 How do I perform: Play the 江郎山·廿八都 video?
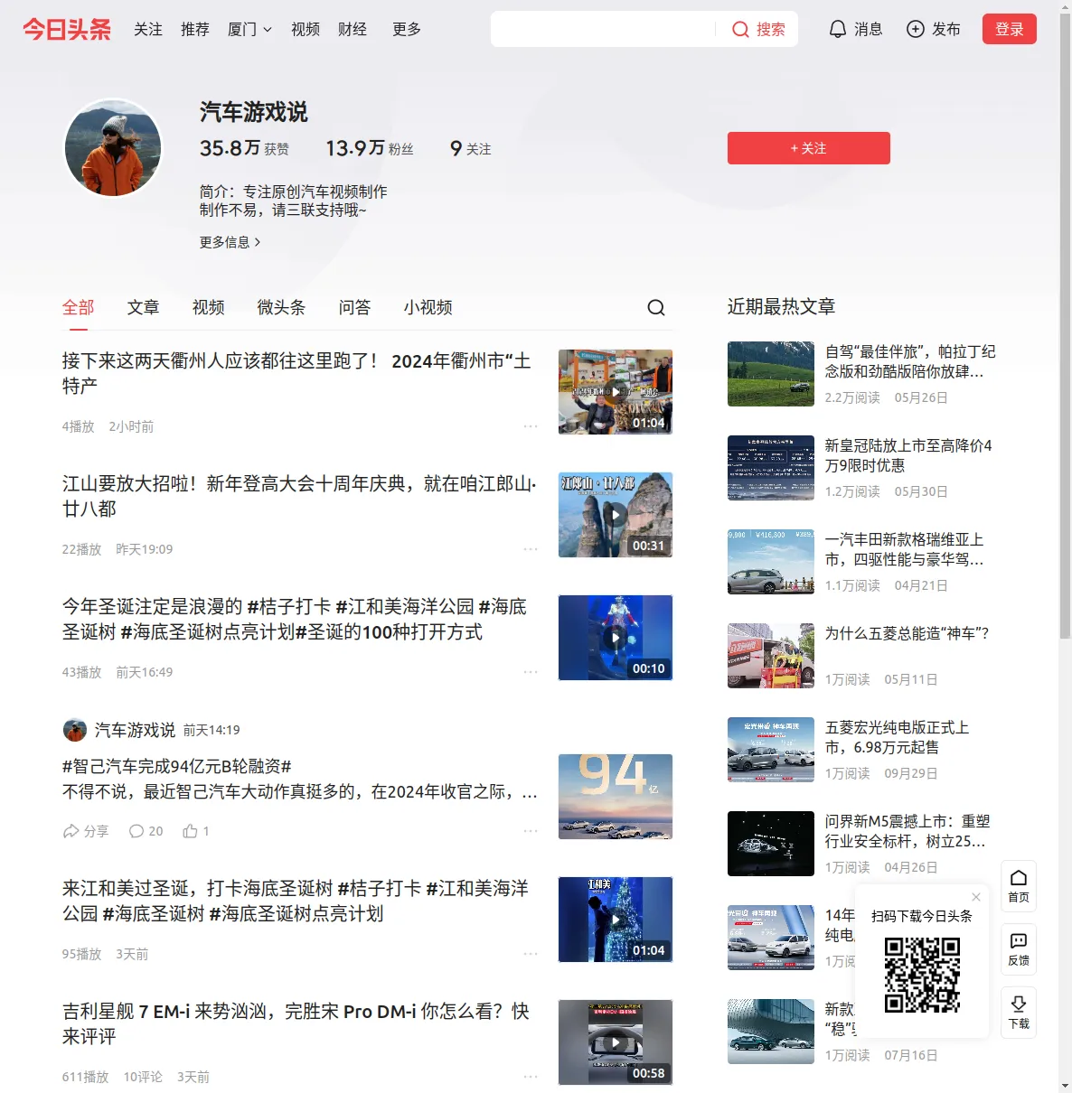[x=616, y=515]
